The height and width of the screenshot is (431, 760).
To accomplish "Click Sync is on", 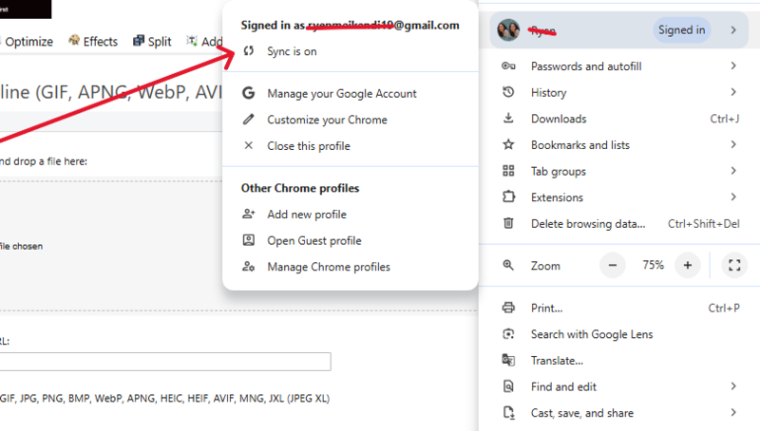I will (x=292, y=51).
